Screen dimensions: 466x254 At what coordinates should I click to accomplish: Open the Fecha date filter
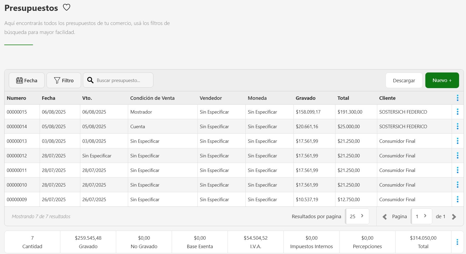click(x=27, y=80)
